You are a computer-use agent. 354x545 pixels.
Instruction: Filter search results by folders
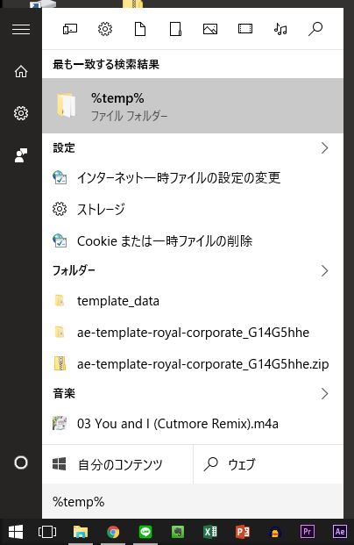point(175,29)
